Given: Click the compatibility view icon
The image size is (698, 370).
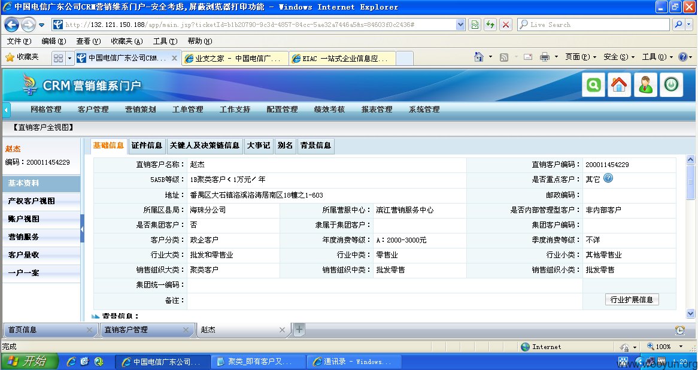Looking at the screenshot, I should (x=475, y=25).
